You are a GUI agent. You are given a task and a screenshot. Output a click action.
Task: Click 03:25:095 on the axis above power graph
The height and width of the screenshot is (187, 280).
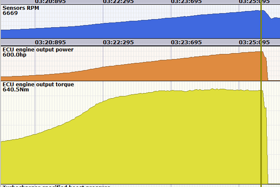tap(254, 42)
